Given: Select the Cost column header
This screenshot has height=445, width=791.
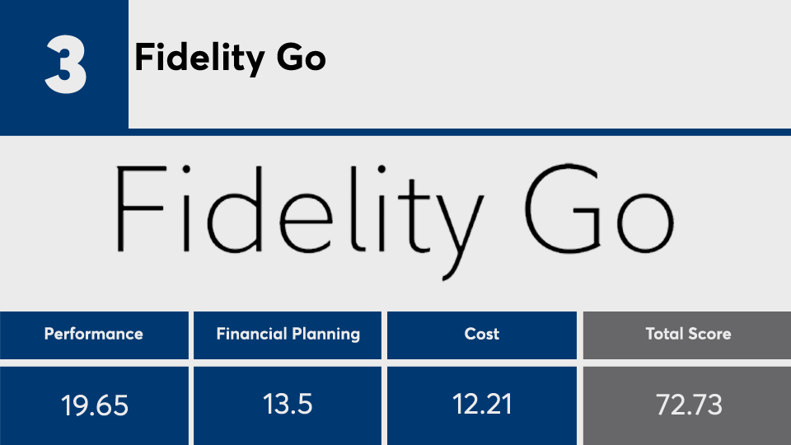Looking at the screenshot, I should click(x=482, y=334).
